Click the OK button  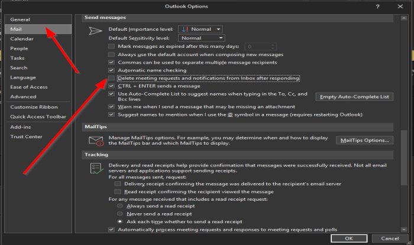pyautogui.click(x=349, y=239)
